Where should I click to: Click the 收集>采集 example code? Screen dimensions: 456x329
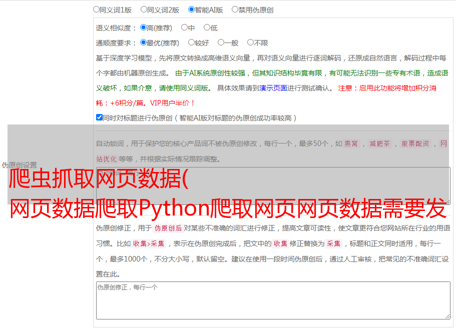click(149, 243)
